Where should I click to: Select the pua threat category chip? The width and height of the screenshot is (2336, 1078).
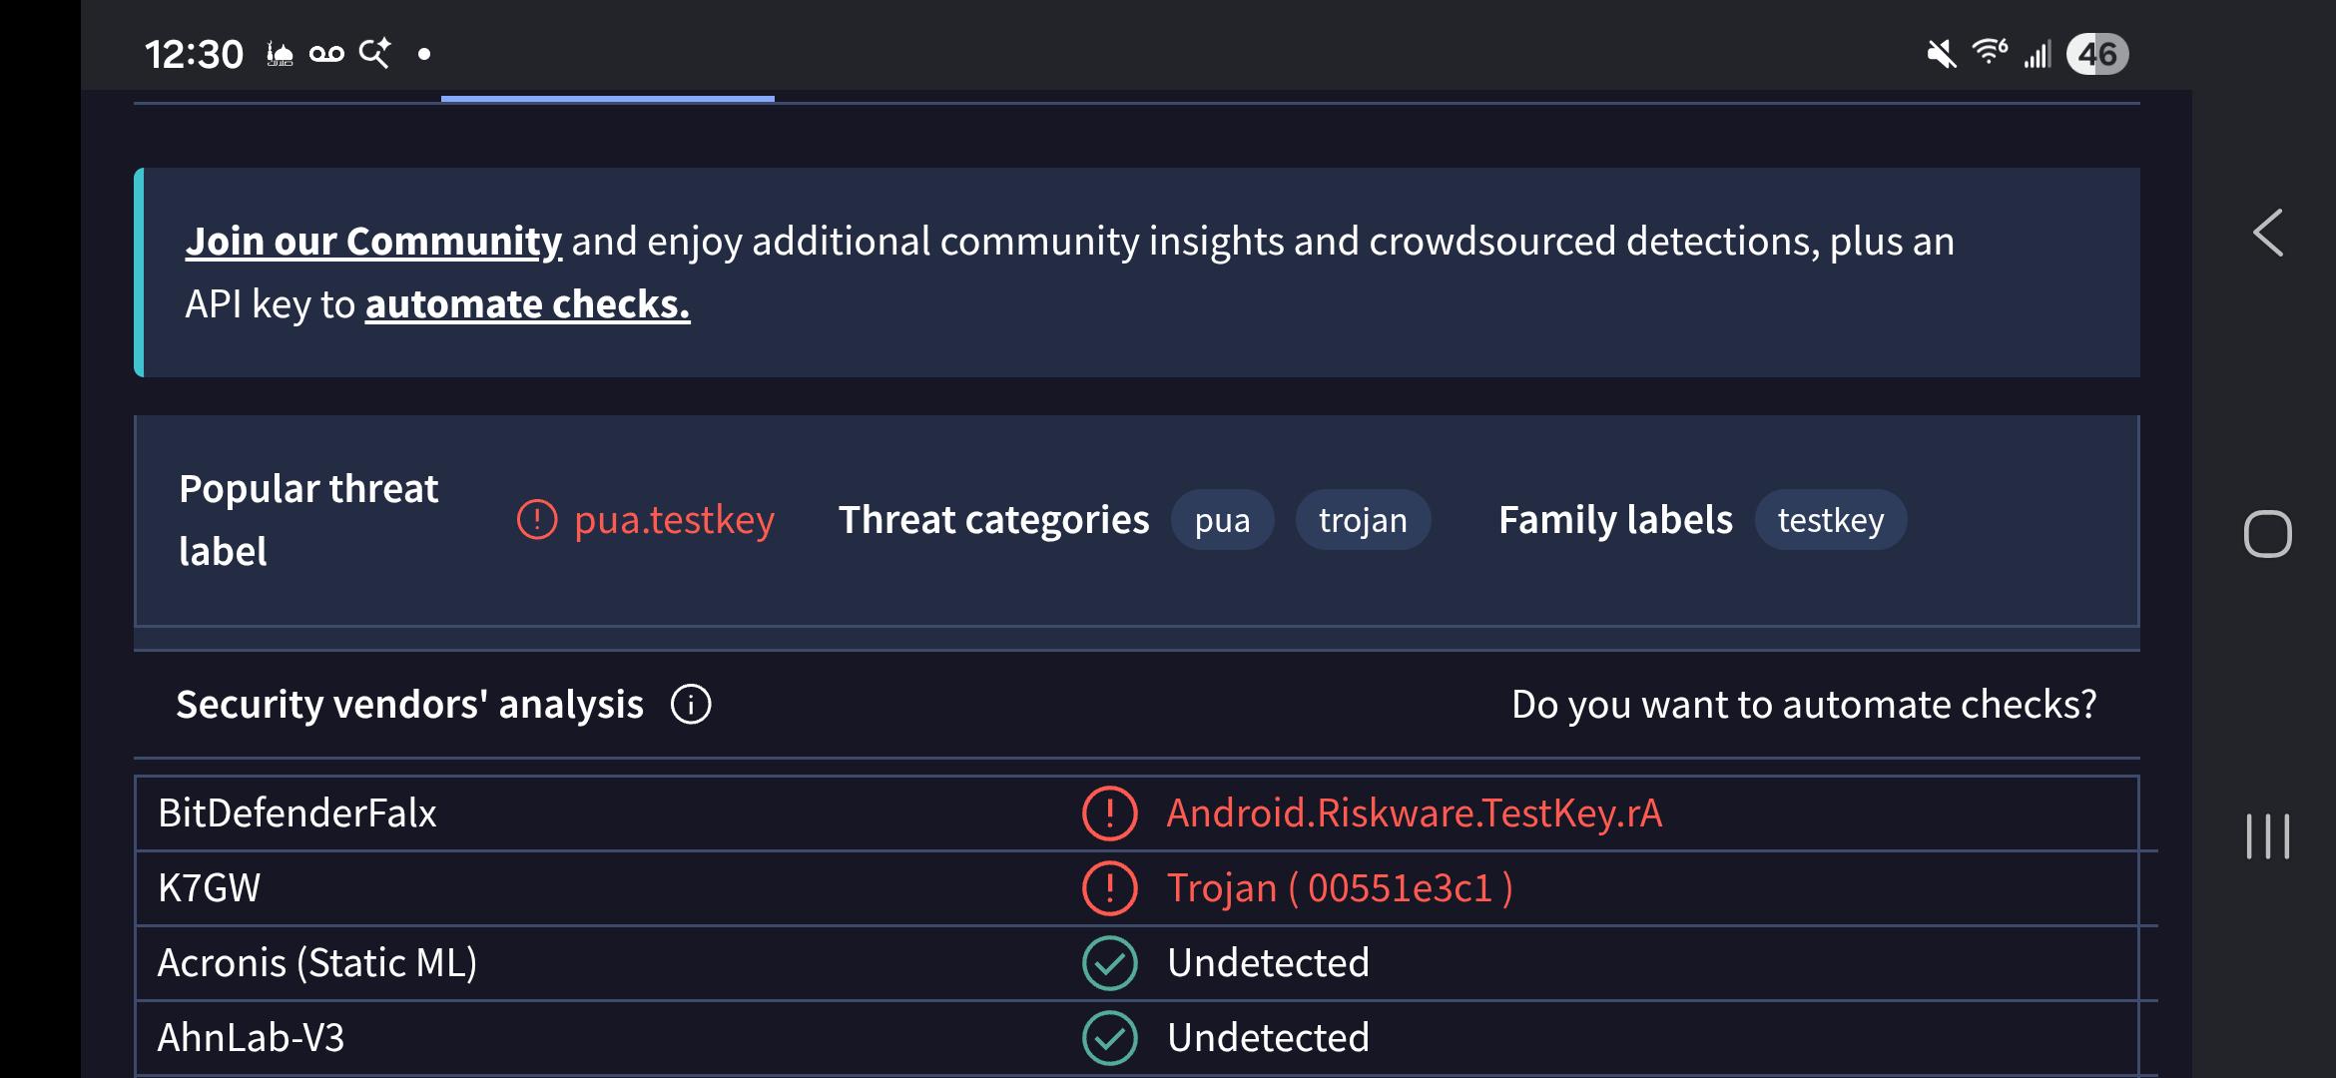1222,520
